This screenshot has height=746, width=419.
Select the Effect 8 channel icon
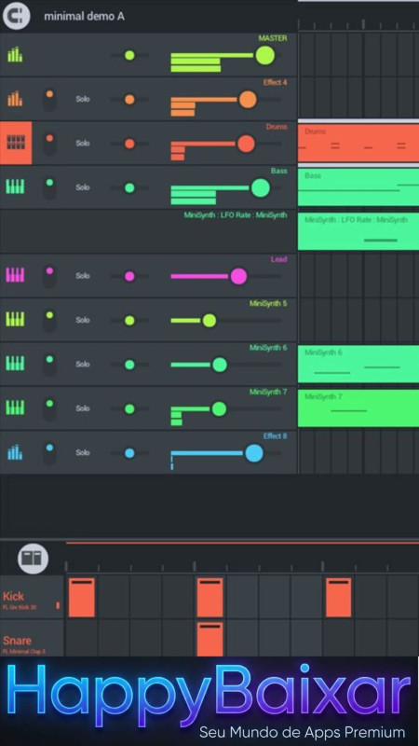coord(15,452)
